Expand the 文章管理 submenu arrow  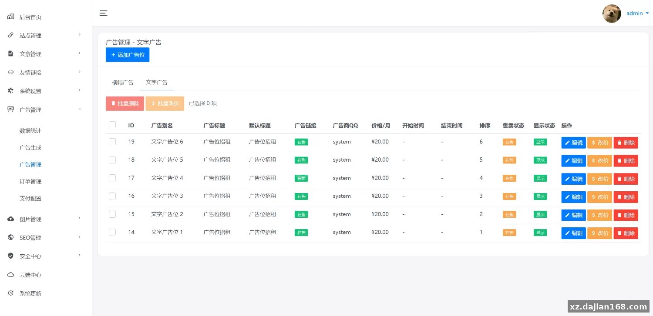coord(80,53)
